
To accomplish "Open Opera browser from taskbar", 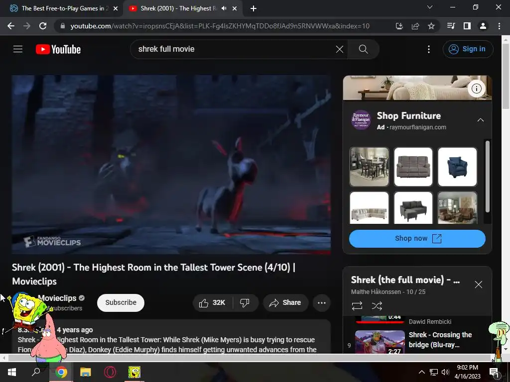I will tap(110, 372).
